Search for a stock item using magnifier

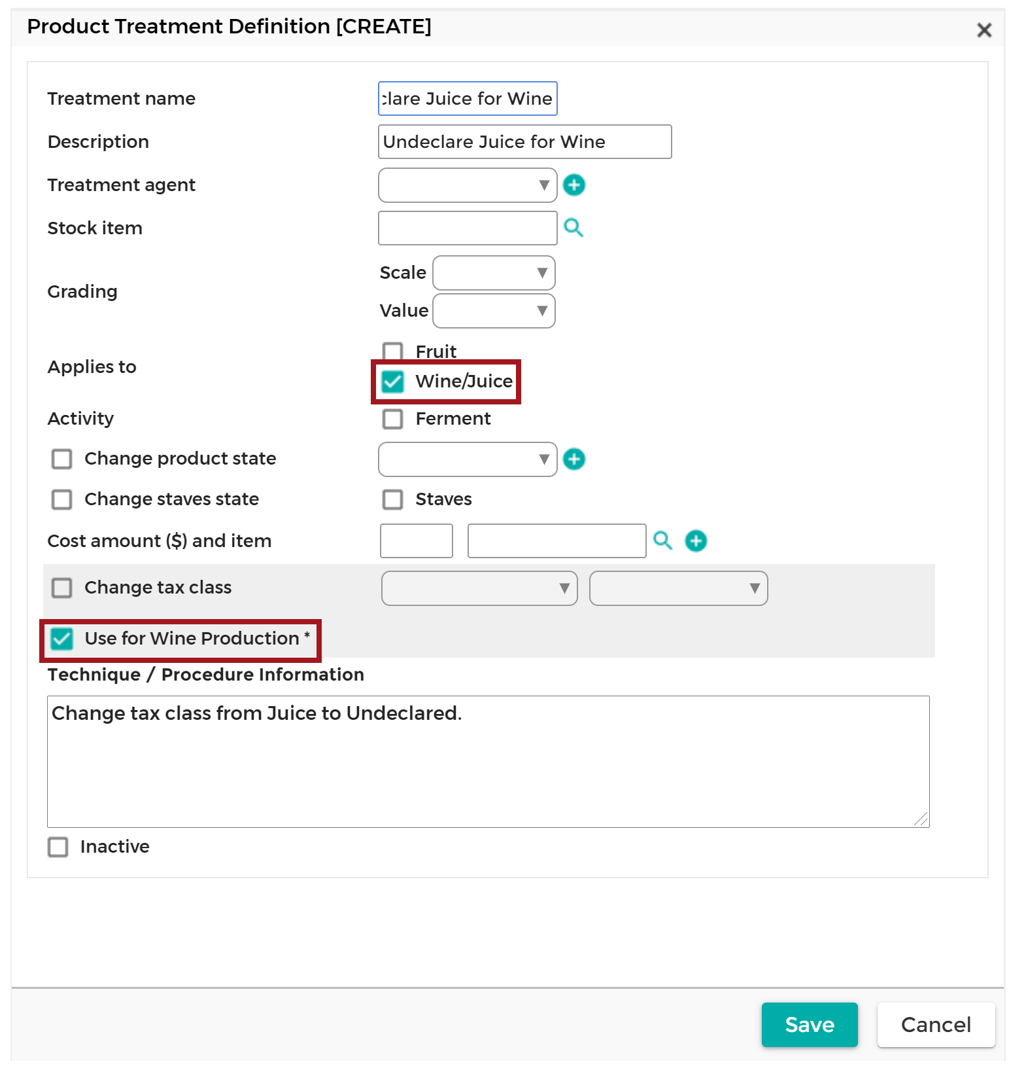click(x=574, y=228)
